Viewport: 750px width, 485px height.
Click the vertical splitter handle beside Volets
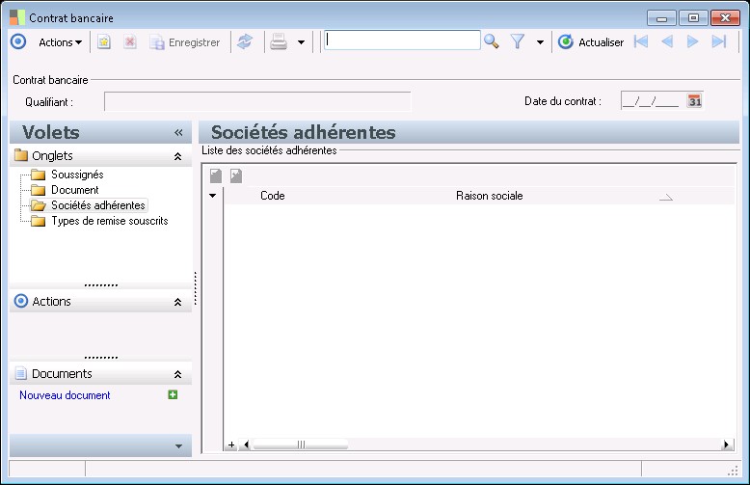(195, 288)
